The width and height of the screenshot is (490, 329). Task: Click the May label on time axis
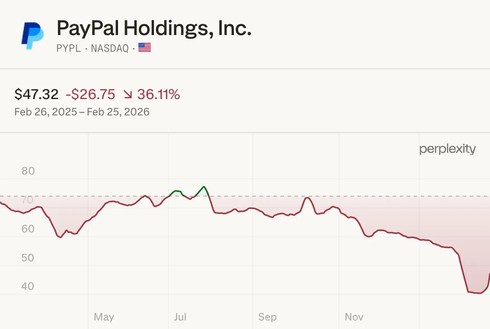[x=104, y=317]
